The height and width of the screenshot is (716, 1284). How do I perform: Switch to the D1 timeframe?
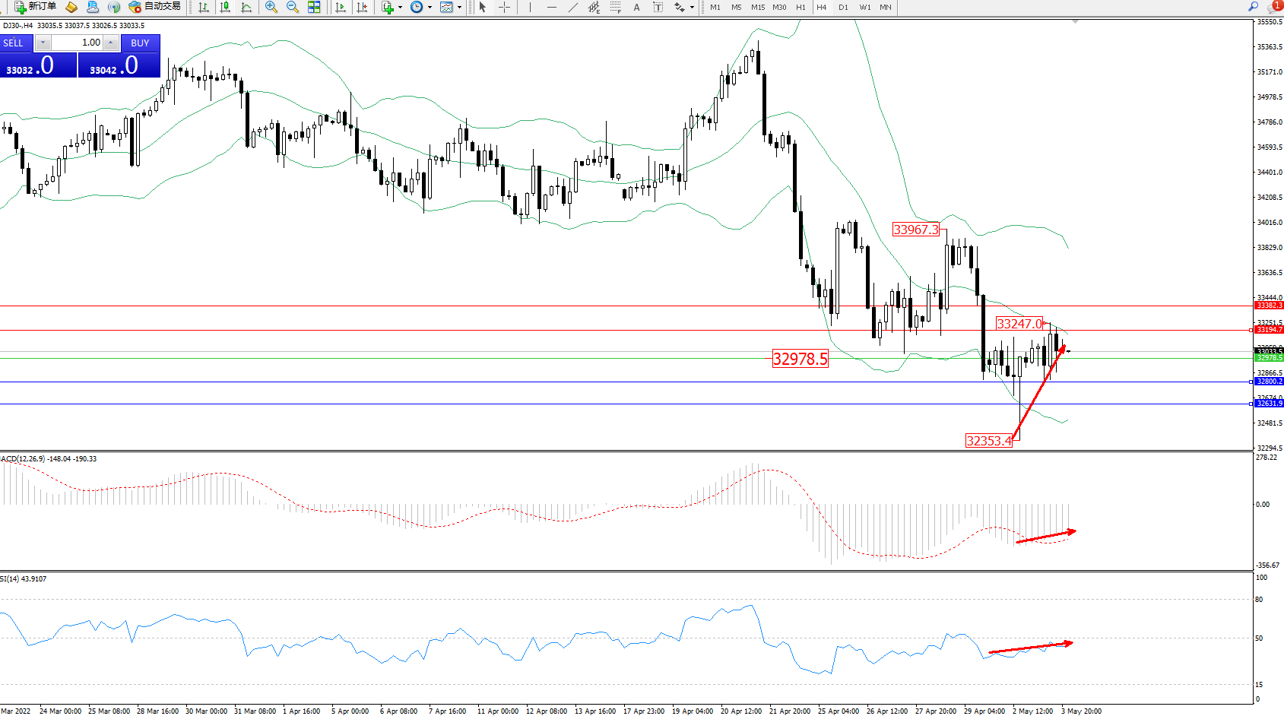[843, 7]
